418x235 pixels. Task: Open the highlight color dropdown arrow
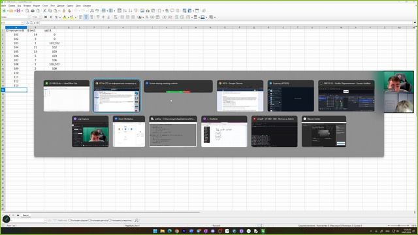click(x=76, y=17)
